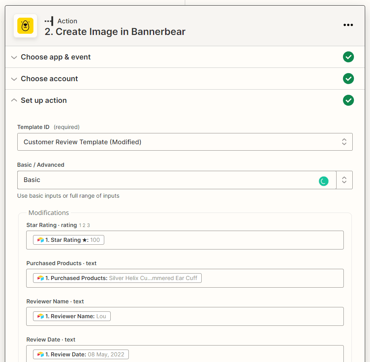Viewport: 370px width, 362px height.
Task: Click Airtable icon in Purchased Products pill
Action: [41, 278]
